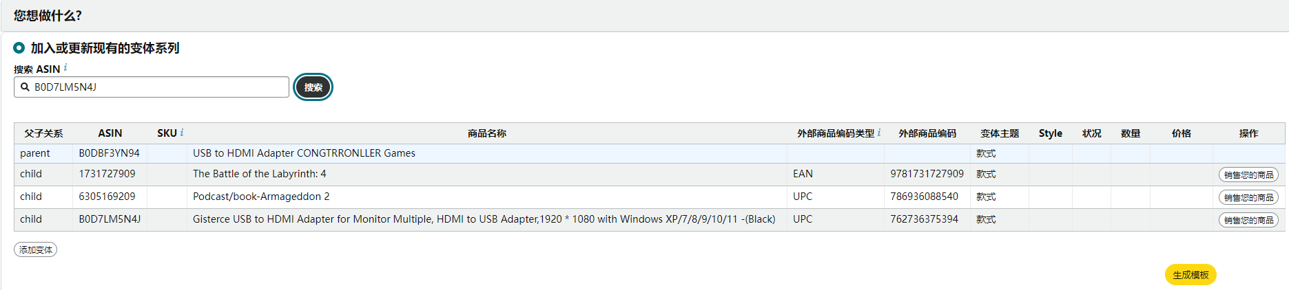
Task: Click The Battle of the Labyrinth: 4
Action: pos(260,174)
